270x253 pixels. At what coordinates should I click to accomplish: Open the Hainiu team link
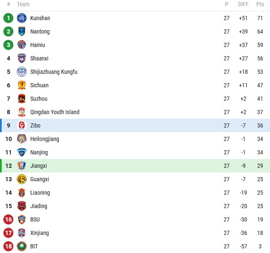coord(38,45)
